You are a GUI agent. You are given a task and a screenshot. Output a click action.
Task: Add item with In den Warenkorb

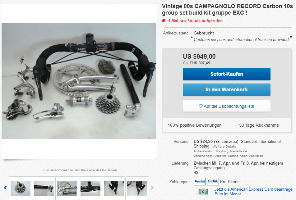coord(227,89)
